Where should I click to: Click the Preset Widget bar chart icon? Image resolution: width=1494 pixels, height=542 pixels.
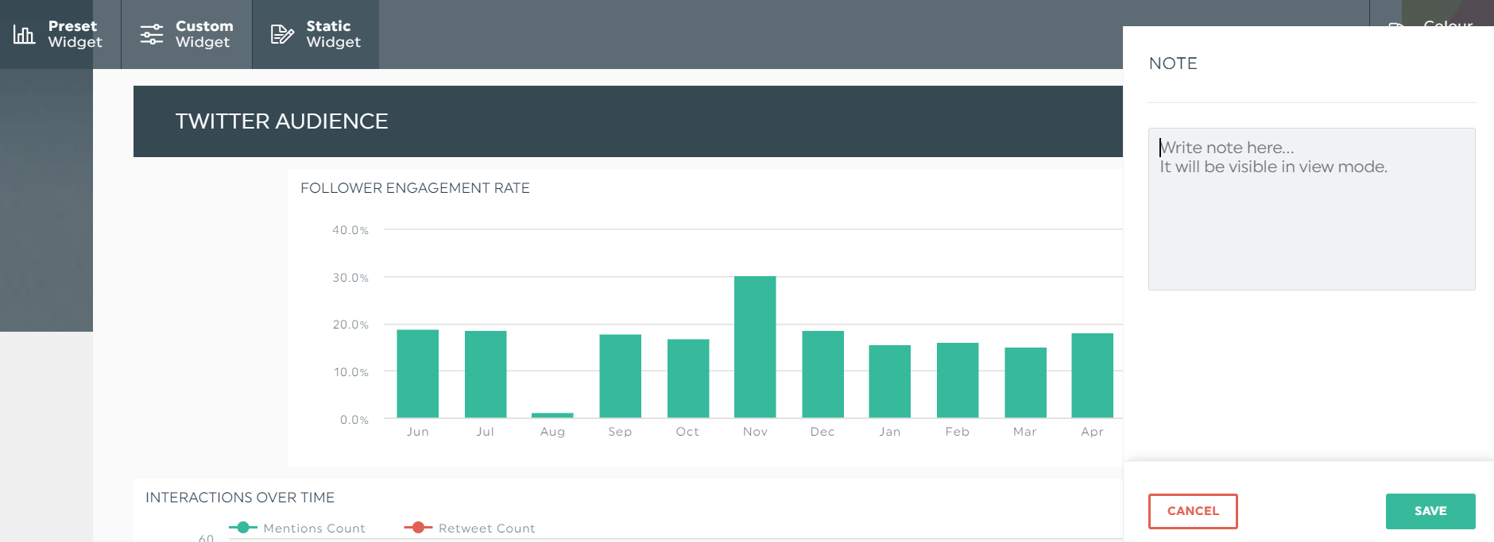point(24,34)
